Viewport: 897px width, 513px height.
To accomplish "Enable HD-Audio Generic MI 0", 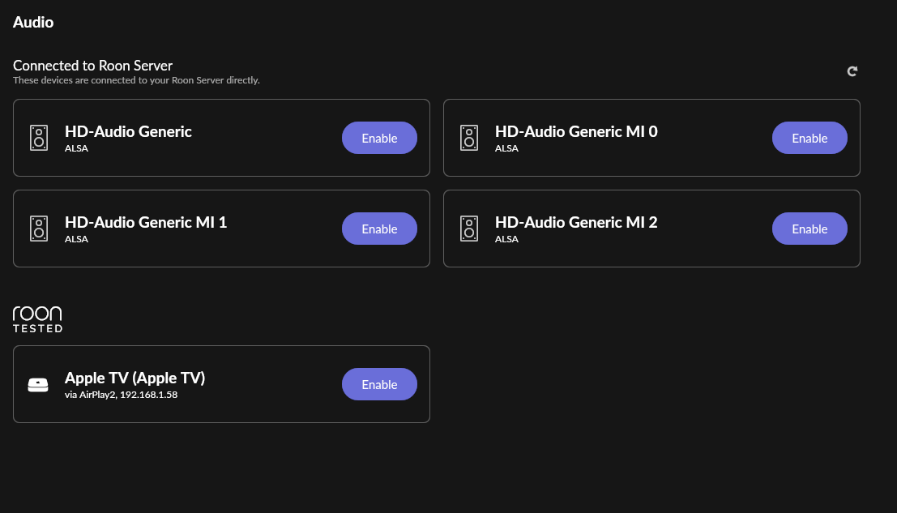I will [x=809, y=138].
